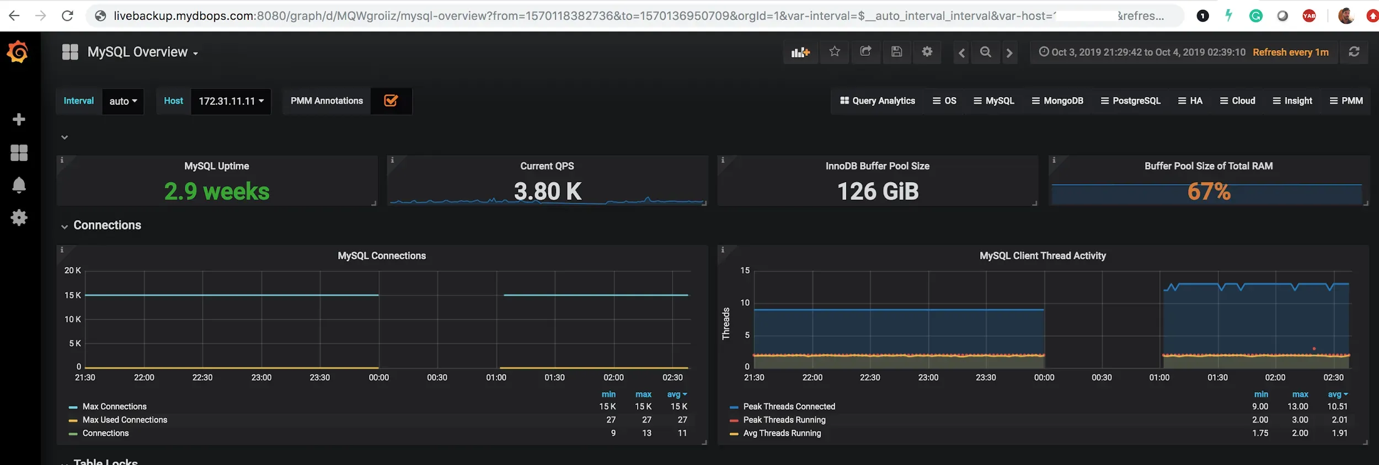Click info icon on MySQL Connections panel
This screenshot has height=465, width=1379.
[x=62, y=250]
